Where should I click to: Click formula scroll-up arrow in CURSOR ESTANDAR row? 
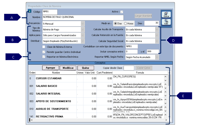165,76
